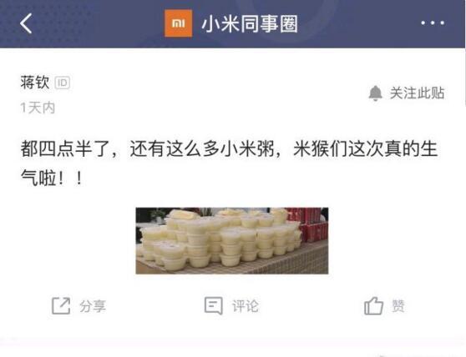Click the 气啦！！ second text line
The width and height of the screenshot is (466, 357).
click(52, 178)
